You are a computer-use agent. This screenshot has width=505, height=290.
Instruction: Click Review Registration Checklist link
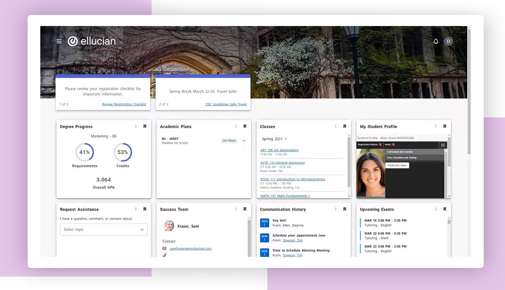click(124, 104)
